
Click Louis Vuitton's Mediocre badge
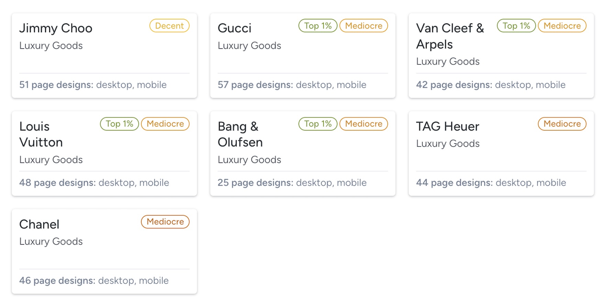pos(165,124)
